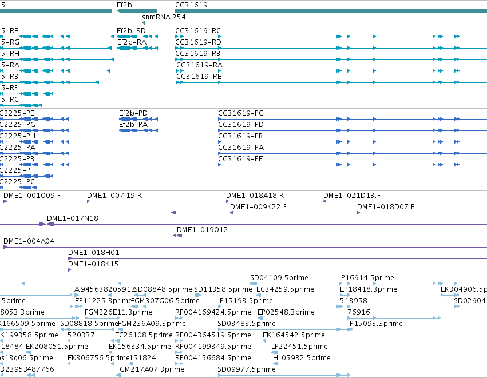Click EST SD11358.5prime
This screenshot has width=487, height=378.
click(x=223, y=289)
